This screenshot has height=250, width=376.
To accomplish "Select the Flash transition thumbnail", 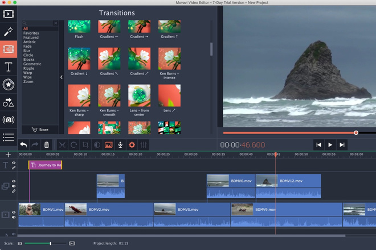I will [x=79, y=27].
